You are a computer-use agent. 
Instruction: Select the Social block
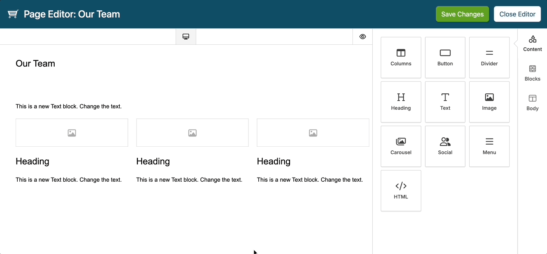click(445, 146)
